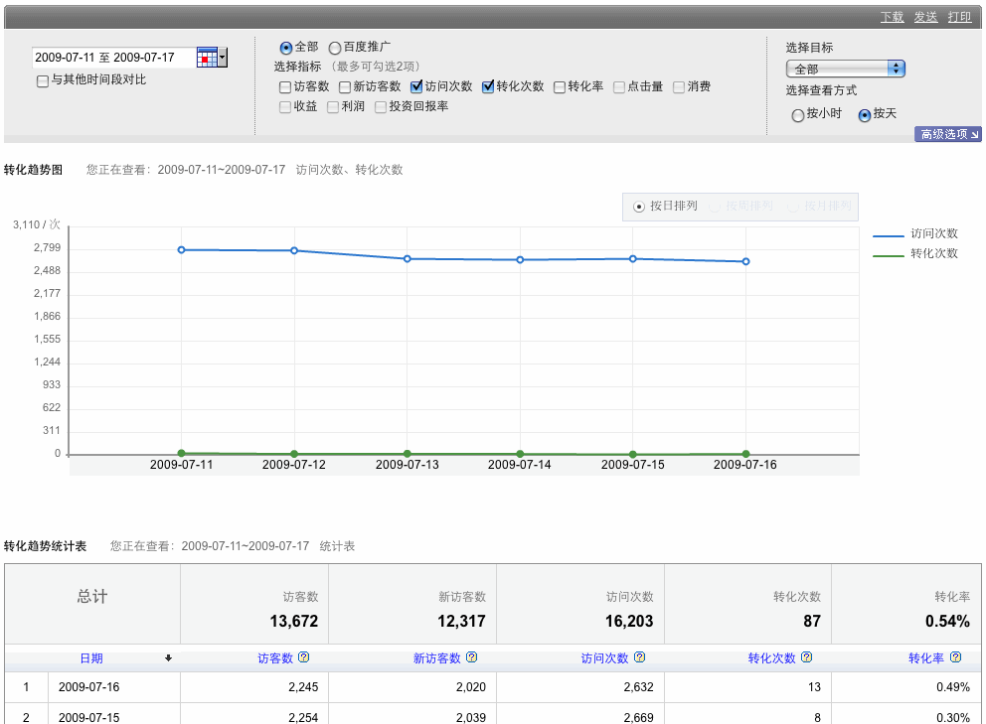Click the blue 访问次数 legend line
The width and height of the screenshot is (986, 724).
889,235
